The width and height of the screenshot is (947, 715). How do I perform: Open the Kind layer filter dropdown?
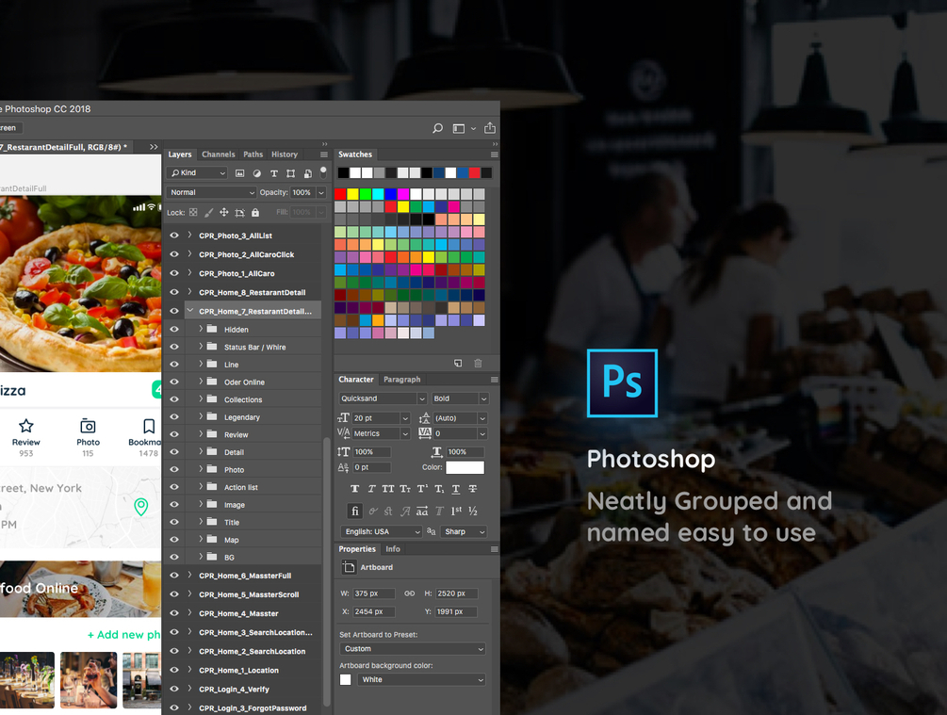tap(197, 172)
